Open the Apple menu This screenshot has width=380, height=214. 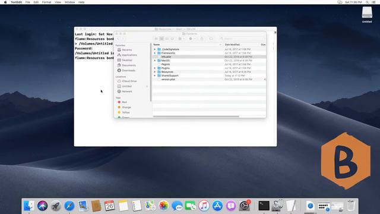5,2
